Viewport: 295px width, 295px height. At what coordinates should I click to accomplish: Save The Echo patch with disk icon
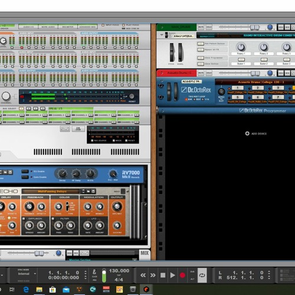click(x=93, y=191)
